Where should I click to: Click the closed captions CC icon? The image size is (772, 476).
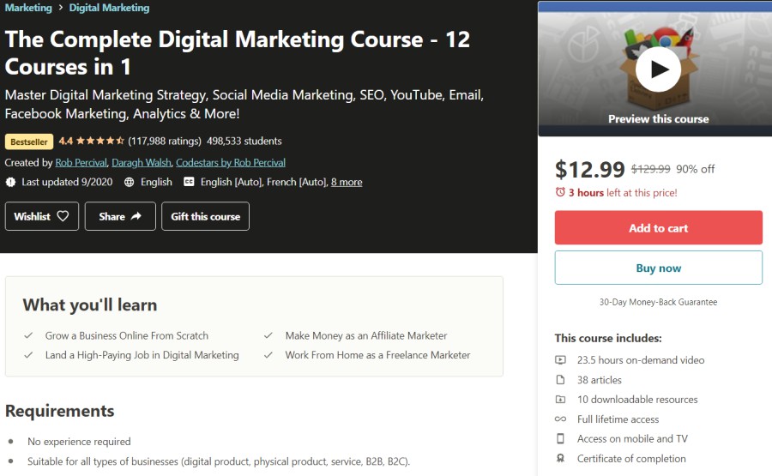189,182
